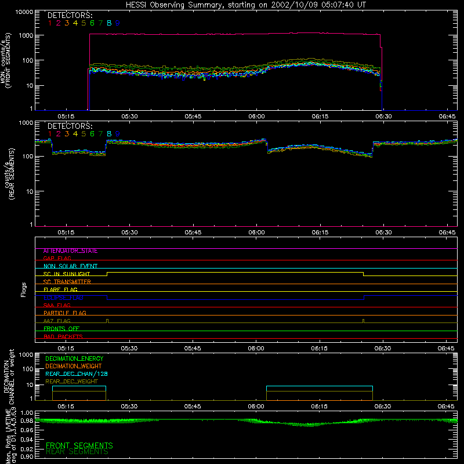This screenshot has height=464, width=464.
Task: Click ECLIPSE_FLAG rising step near 06:25
Action: 364,298
